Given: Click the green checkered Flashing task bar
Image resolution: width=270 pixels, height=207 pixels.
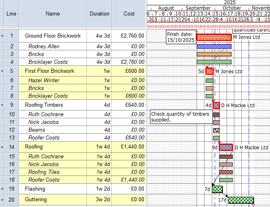Looking at the screenshot, I should (x=217, y=189).
